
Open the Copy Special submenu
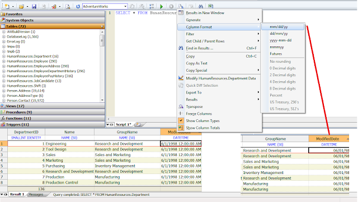(219, 71)
